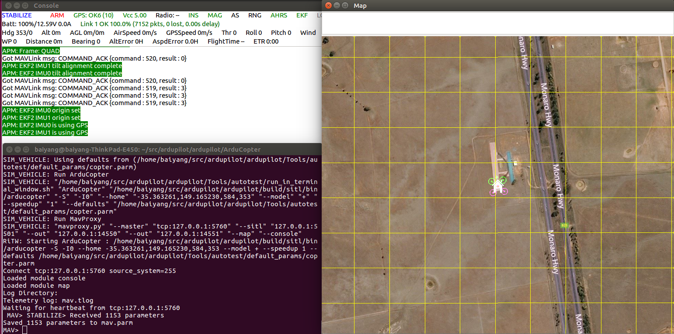Image resolution: width=674 pixels, height=334 pixels.
Task: Click 'SIM_VEHICLE: Run ArduCopter' terminal line
Action: click(56, 174)
